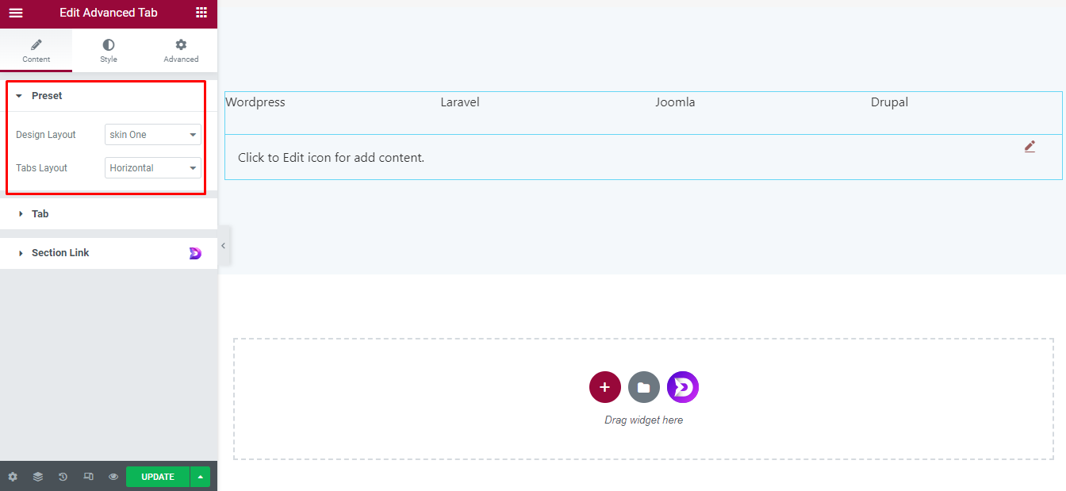The image size is (1066, 491).
Task: Click the 'Click to Edit icon' content text
Action: [332, 158]
